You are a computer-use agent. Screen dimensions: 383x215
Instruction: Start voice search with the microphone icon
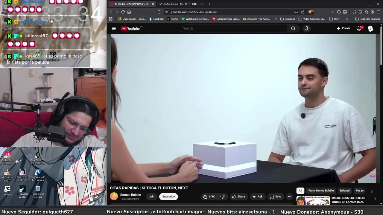pyautogui.click(x=306, y=28)
